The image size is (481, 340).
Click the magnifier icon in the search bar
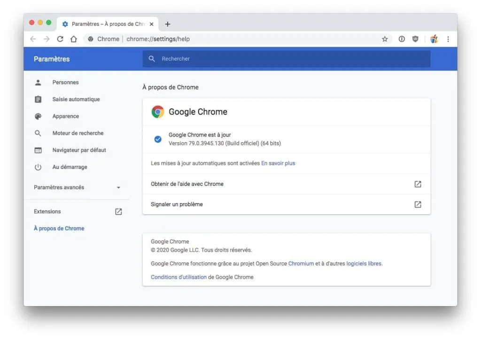152,59
